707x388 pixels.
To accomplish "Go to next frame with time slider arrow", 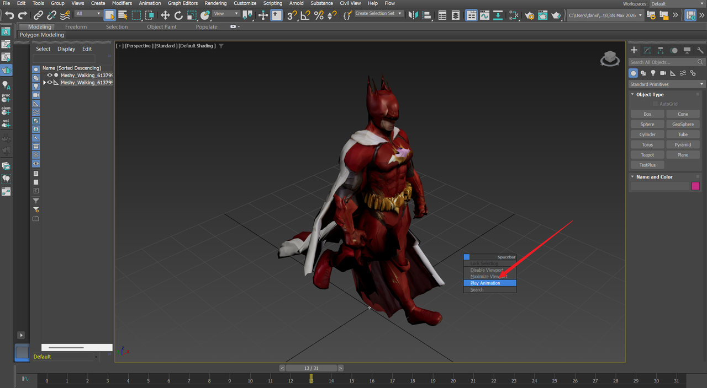I will tap(340, 368).
